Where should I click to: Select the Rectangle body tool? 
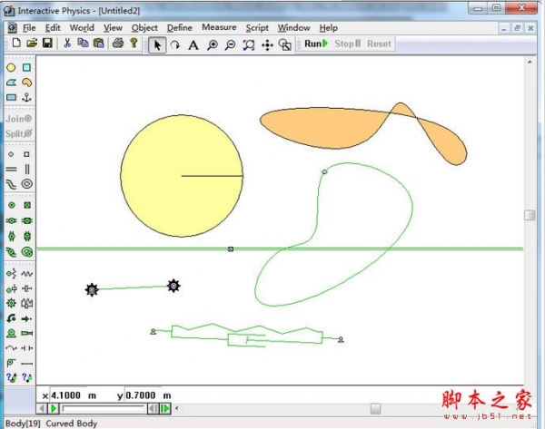[11, 97]
